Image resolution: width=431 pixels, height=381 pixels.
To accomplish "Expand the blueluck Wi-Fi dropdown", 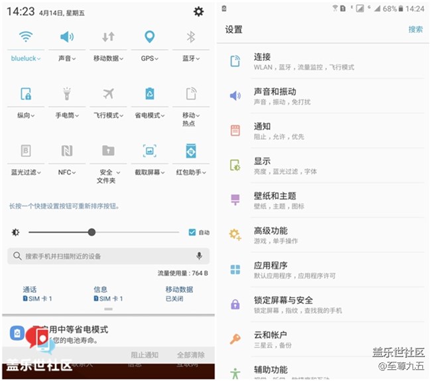I will point(26,58).
